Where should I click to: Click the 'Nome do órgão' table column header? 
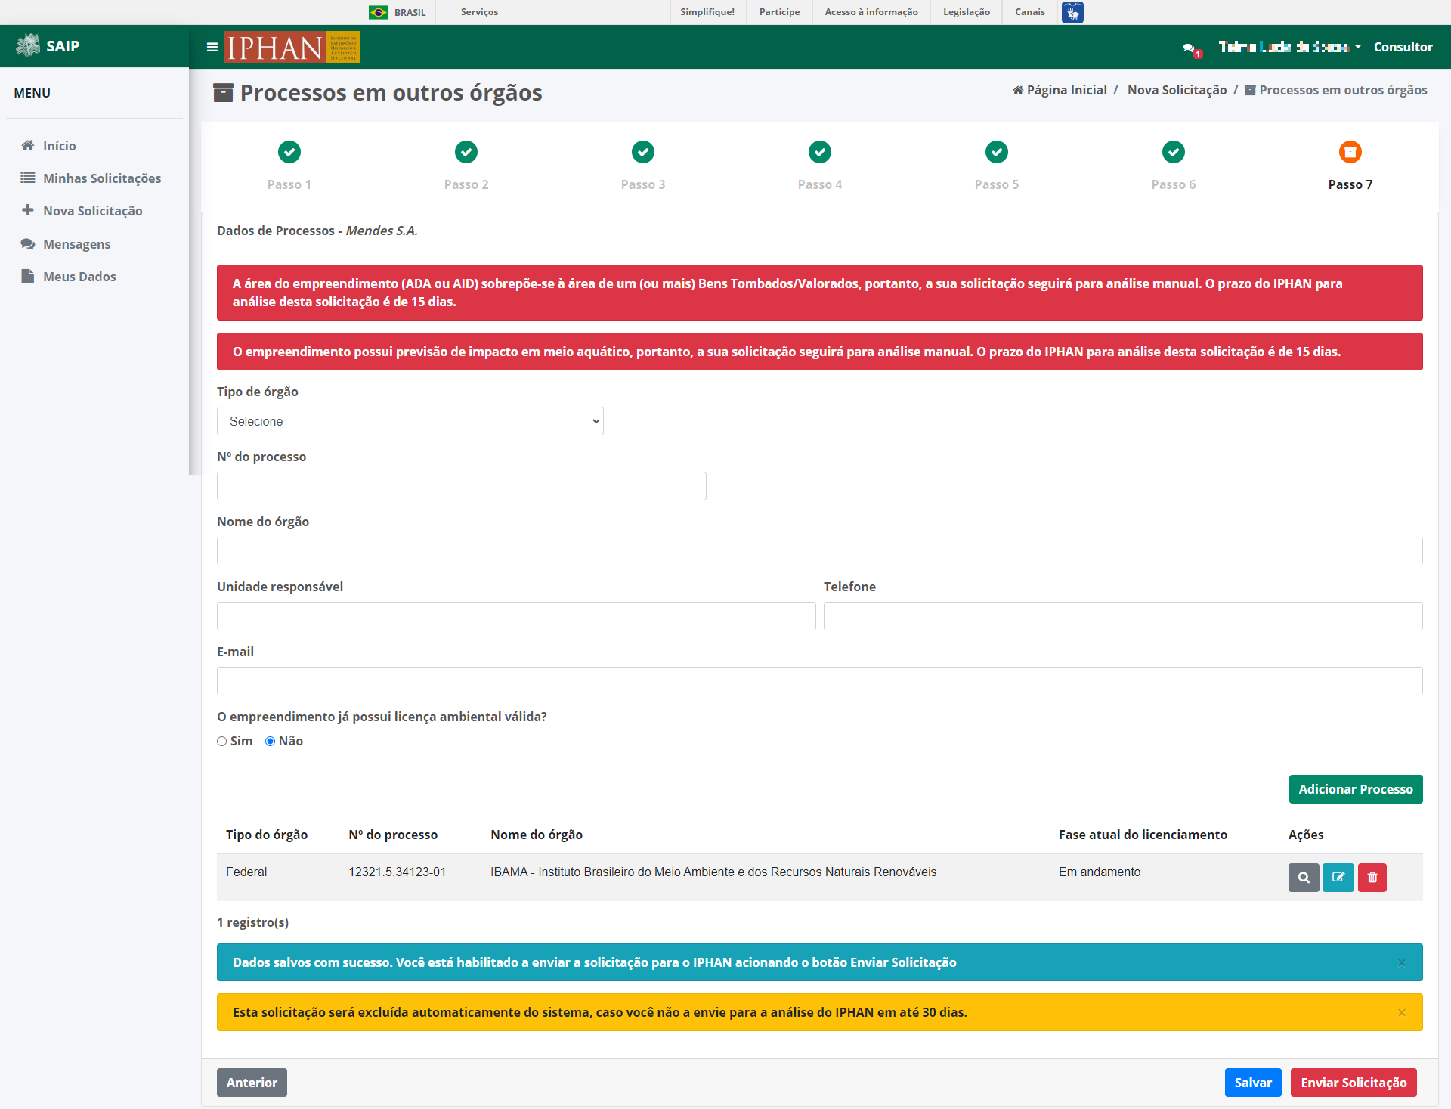pyautogui.click(x=537, y=835)
